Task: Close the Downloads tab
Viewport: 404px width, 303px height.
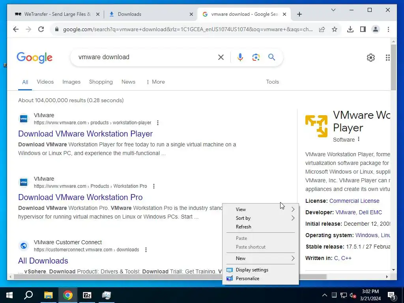Action: [191, 14]
